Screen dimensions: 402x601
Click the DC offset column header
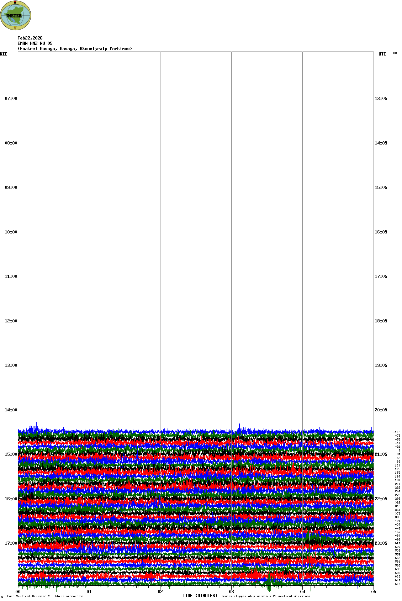pyautogui.click(x=395, y=53)
